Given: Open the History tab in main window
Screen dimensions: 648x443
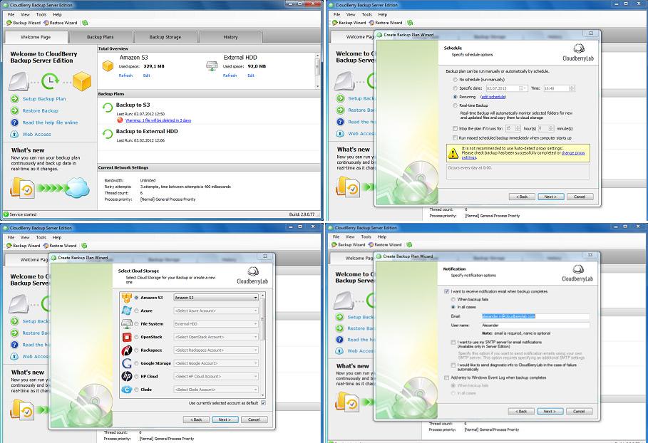Looking at the screenshot, I should point(230,37).
